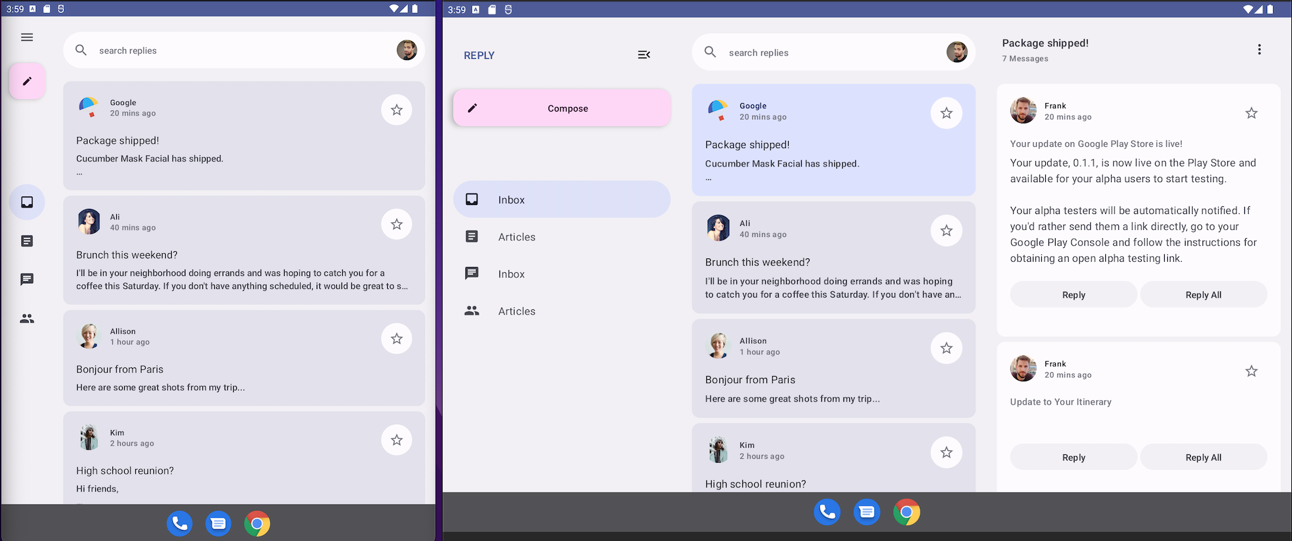Select highlighted Inbox item in navigation drawer
Screen dimensions: 1292x541
click(561, 200)
